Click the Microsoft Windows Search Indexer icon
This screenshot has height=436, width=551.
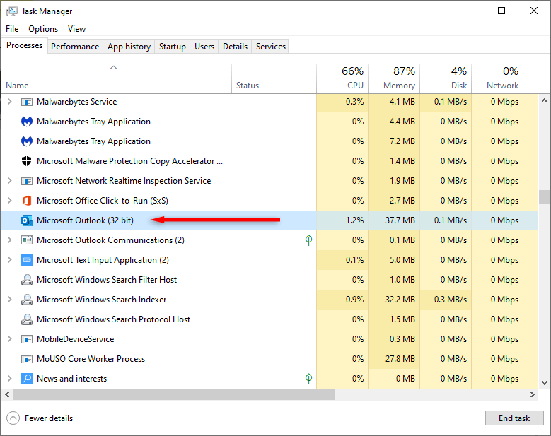point(27,300)
